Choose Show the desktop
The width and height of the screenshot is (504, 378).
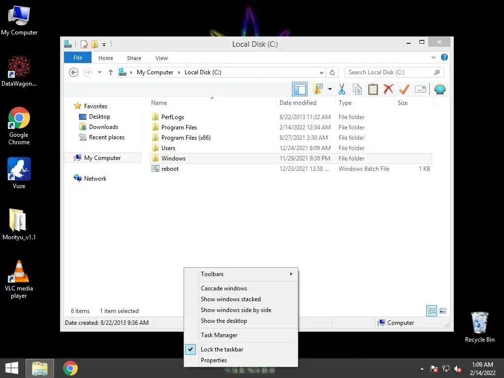point(247,321)
